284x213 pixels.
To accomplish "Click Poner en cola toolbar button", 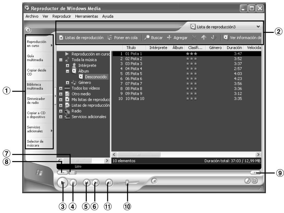I will tap(123, 38).
